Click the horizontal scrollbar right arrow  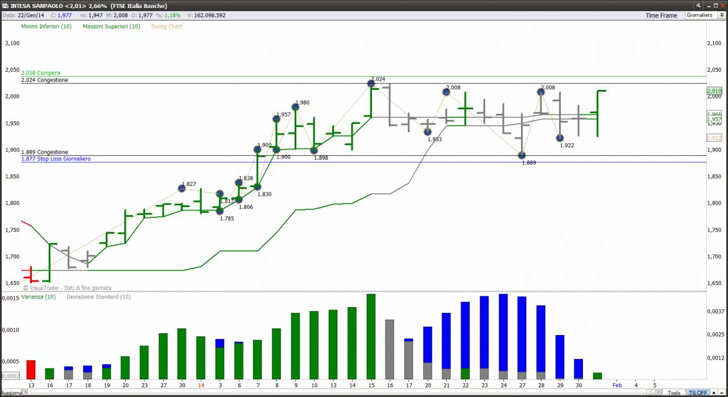click(x=658, y=393)
